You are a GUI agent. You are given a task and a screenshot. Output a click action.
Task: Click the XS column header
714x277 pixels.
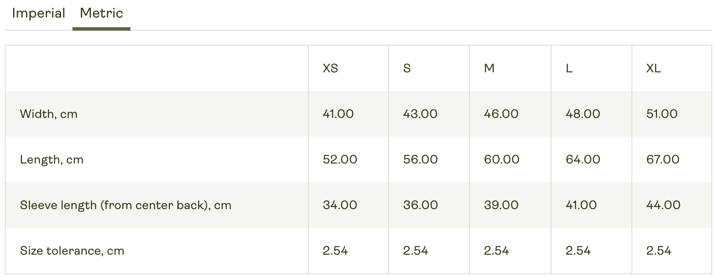331,68
